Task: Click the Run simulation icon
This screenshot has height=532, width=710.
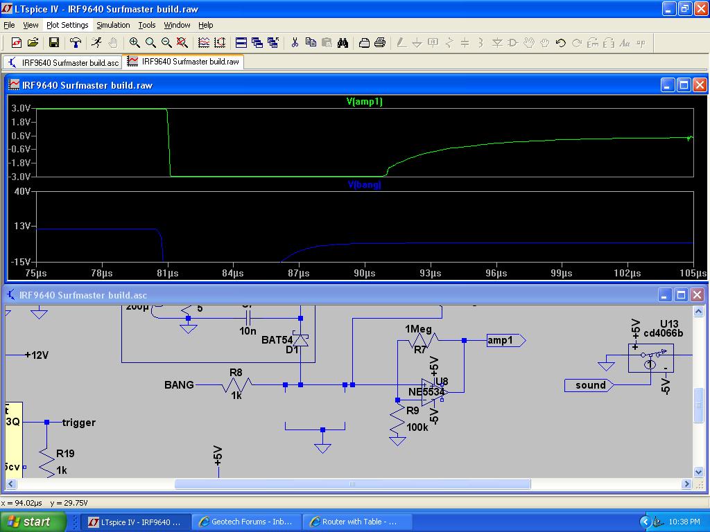Action: click(x=96, y=43)
